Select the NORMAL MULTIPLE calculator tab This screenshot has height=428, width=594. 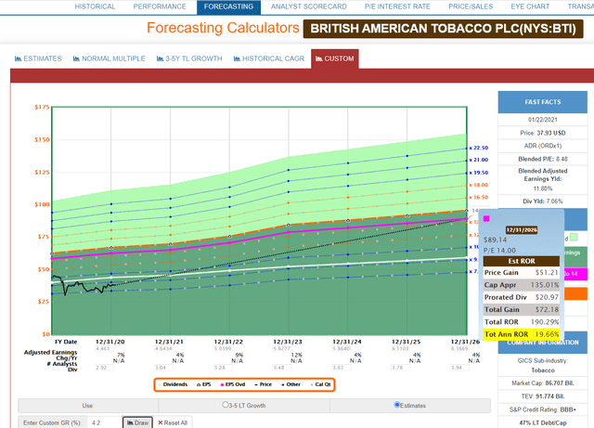110,58
